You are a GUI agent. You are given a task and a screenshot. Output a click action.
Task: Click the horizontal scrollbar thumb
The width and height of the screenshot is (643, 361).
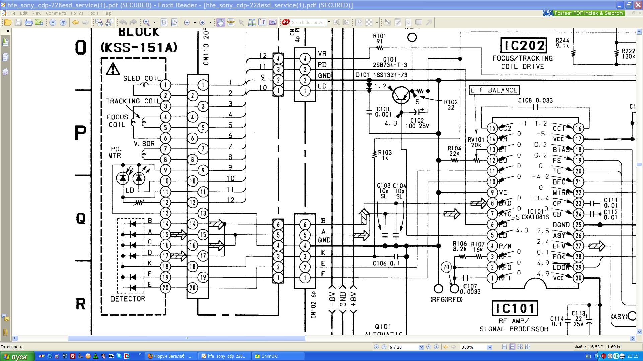click(187, 338)
